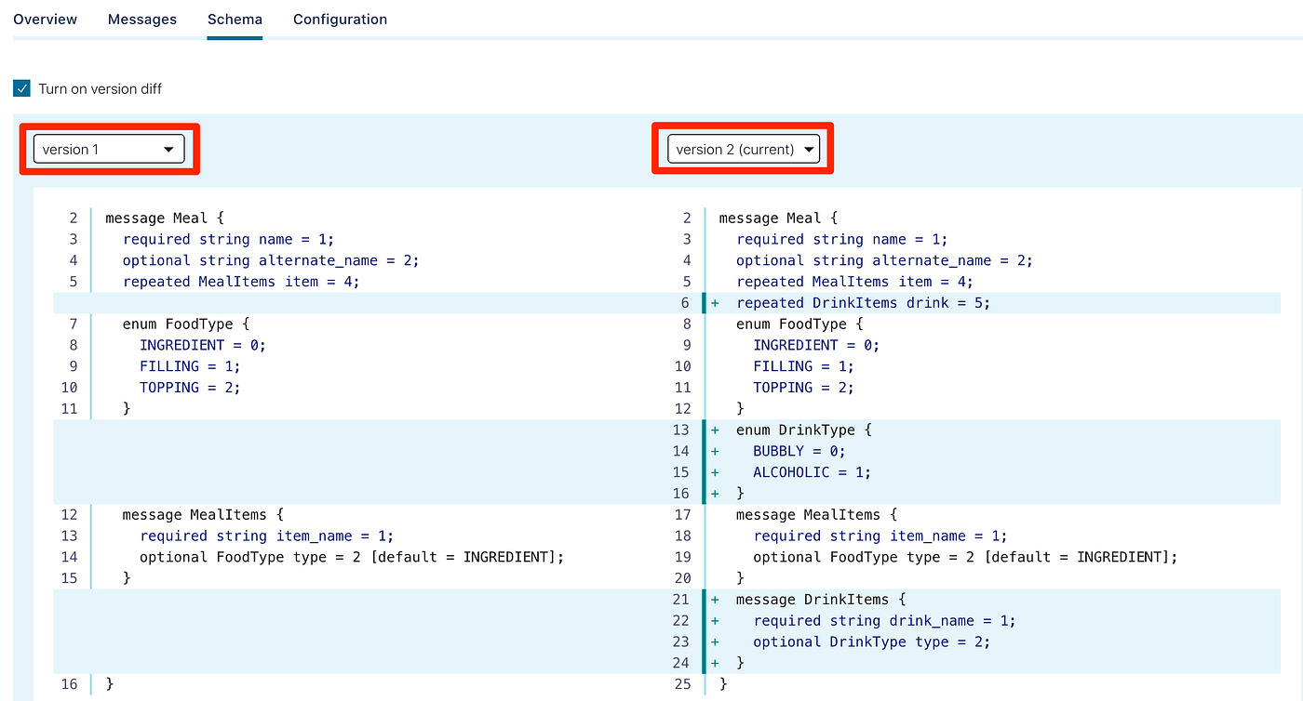Screen dimensions: 1303x701
Task: Click the message Meal line in version 1
Action: [x=166, y=218]
